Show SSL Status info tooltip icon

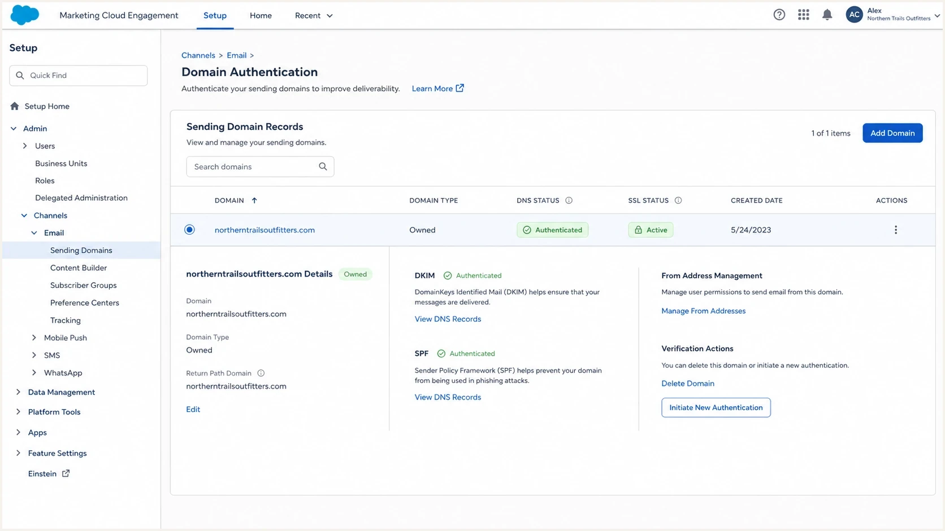678,200
